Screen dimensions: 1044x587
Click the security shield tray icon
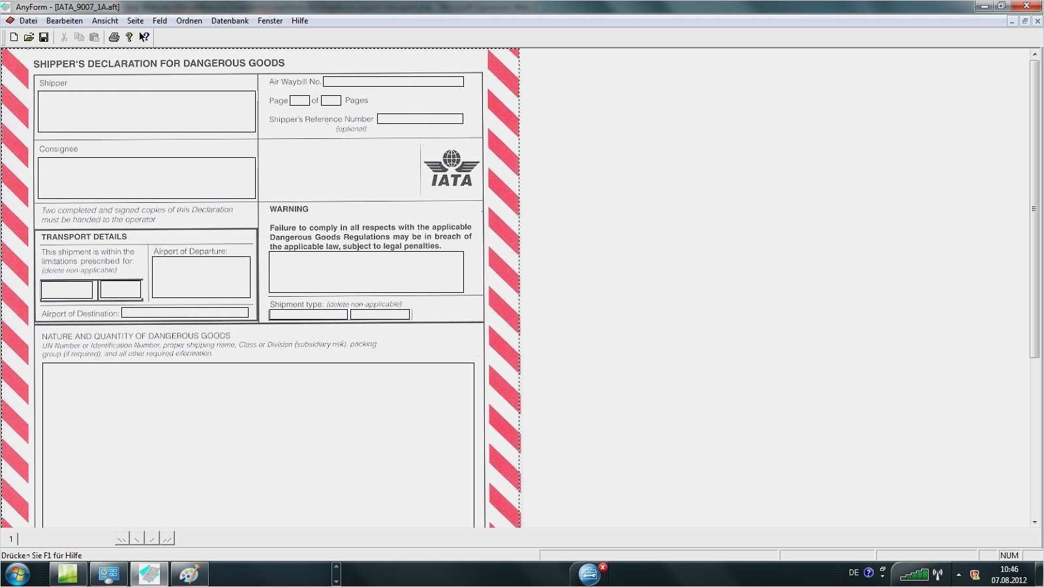(975, 575)
